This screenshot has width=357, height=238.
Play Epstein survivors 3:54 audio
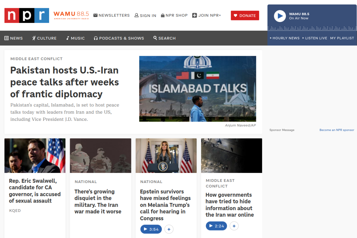151,229
